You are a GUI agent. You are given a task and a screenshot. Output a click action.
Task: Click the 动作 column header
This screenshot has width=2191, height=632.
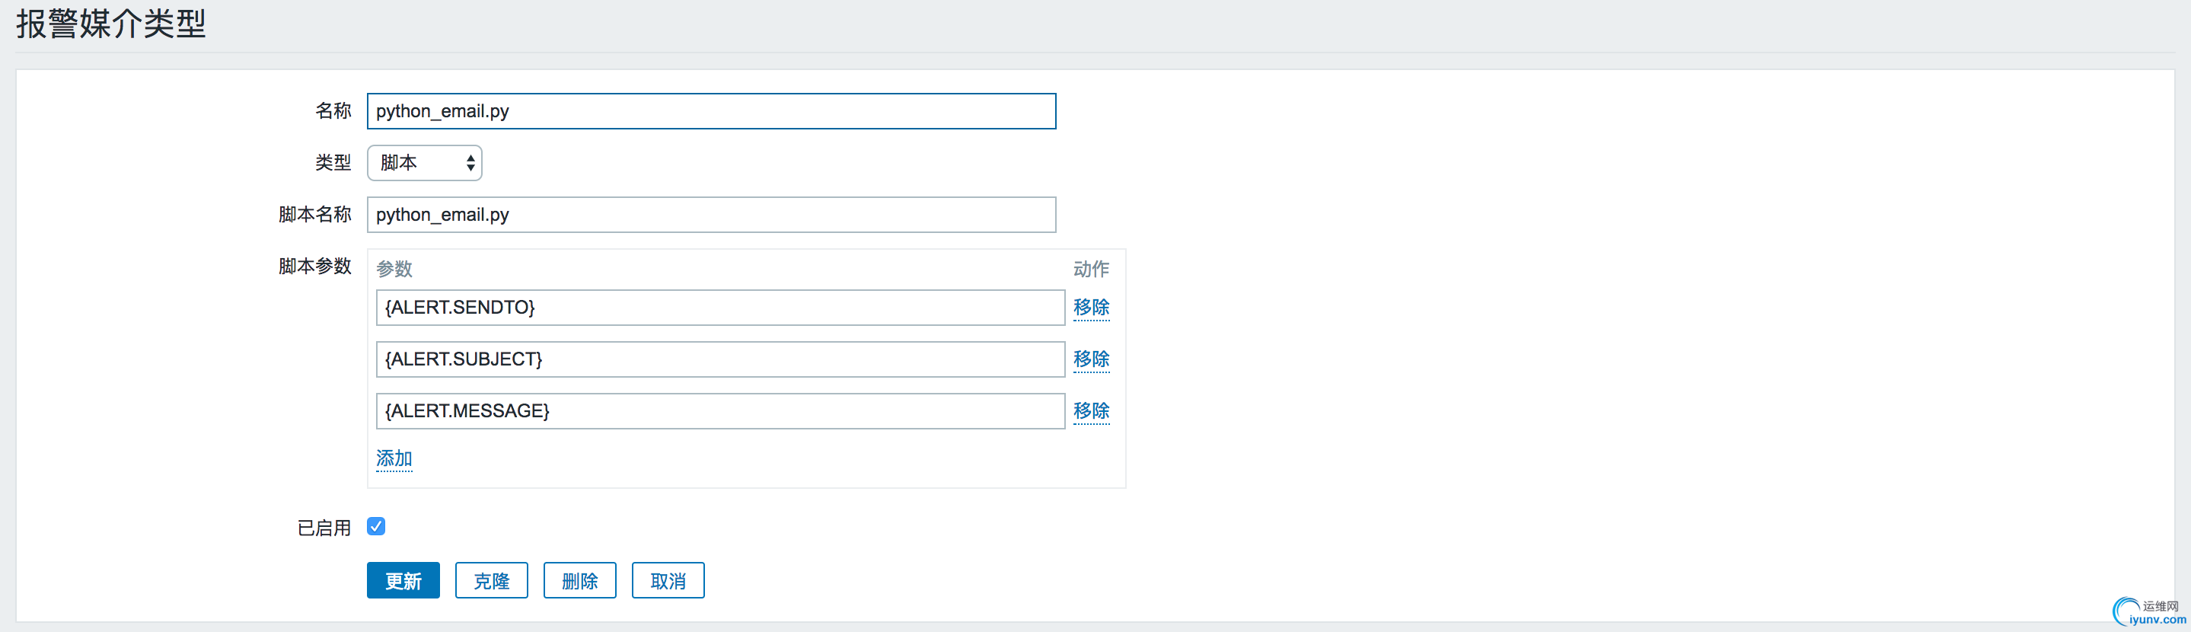click(x=1090, y=269)
